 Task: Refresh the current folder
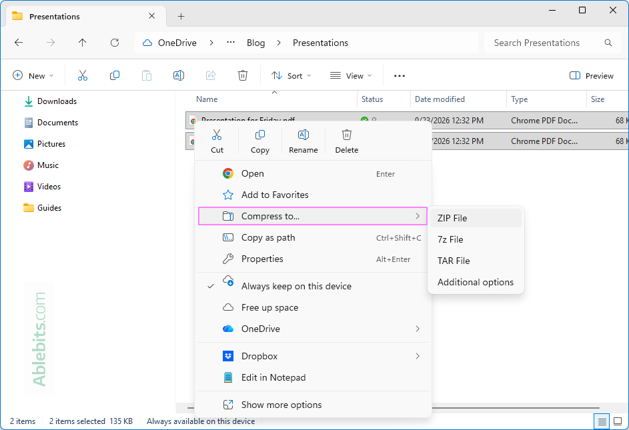pos(115,43)
